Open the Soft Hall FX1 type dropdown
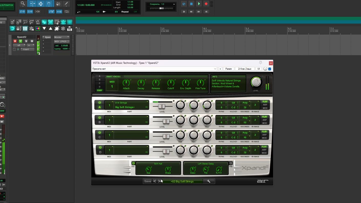Image resolution: width=361 pixels, height=203 pixels. [158, 164]
